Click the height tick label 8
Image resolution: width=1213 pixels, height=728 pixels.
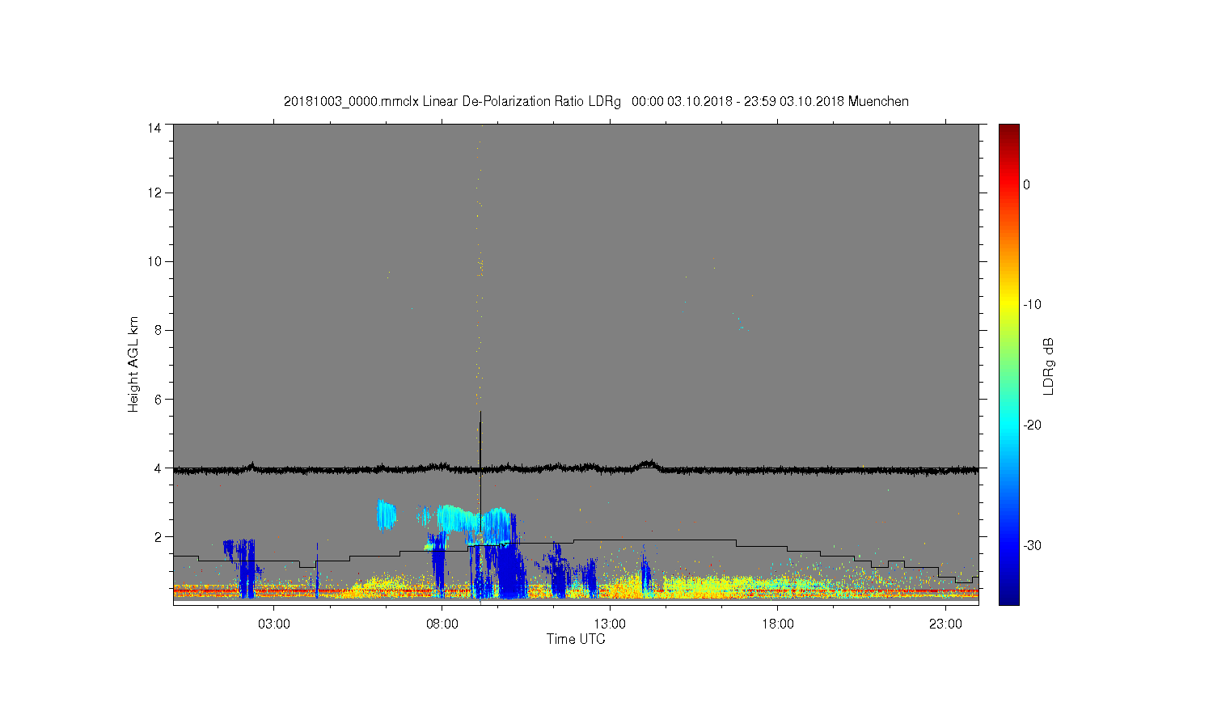[x=158, y=330]
